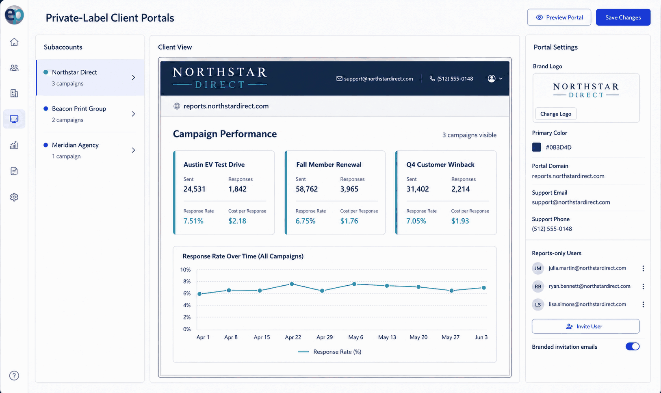Image resolution: width=661 pixels, height=393 pixels.
Task: Open options menu for ryan.bennett user
Action: pyautogui.click(x=643, y=287)
